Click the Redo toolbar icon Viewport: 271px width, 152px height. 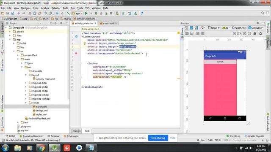24,13
